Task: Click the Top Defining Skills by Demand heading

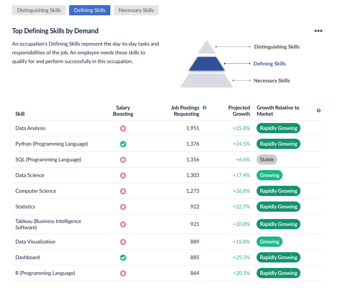Action: click(55, 31)
